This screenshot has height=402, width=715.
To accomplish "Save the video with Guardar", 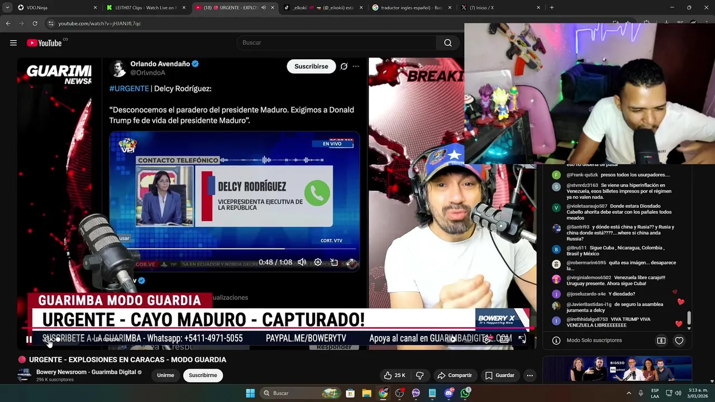I will click(x=500, y=375).
